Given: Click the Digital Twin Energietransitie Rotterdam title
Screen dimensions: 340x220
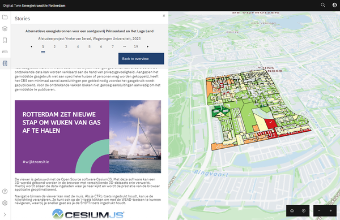Looking at the screenshot, I should point(34,6).
